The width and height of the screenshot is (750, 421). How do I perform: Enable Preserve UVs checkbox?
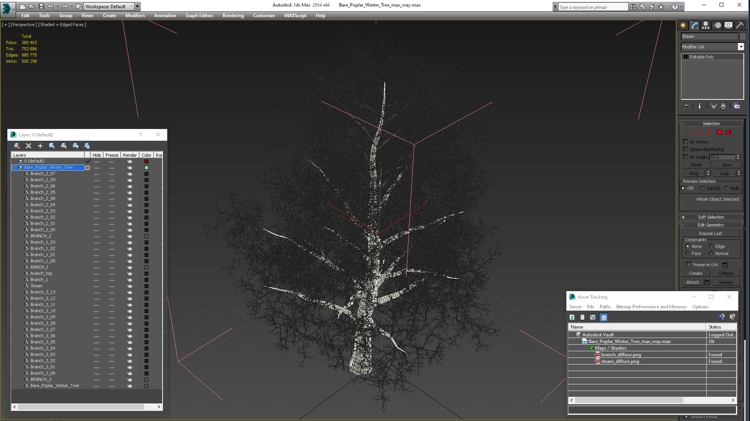(689, 265)
